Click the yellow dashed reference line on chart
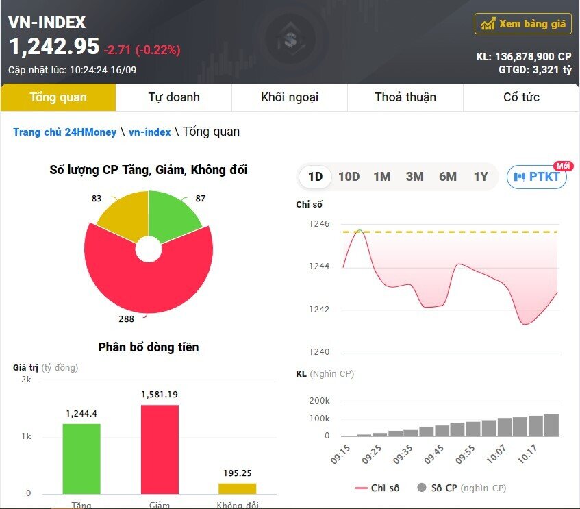Image resolution: width=580 pixels, height=509 pixels. tap(451, 232)
